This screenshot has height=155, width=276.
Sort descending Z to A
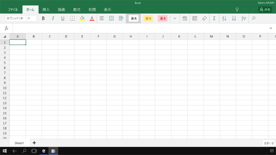(234, 18)
